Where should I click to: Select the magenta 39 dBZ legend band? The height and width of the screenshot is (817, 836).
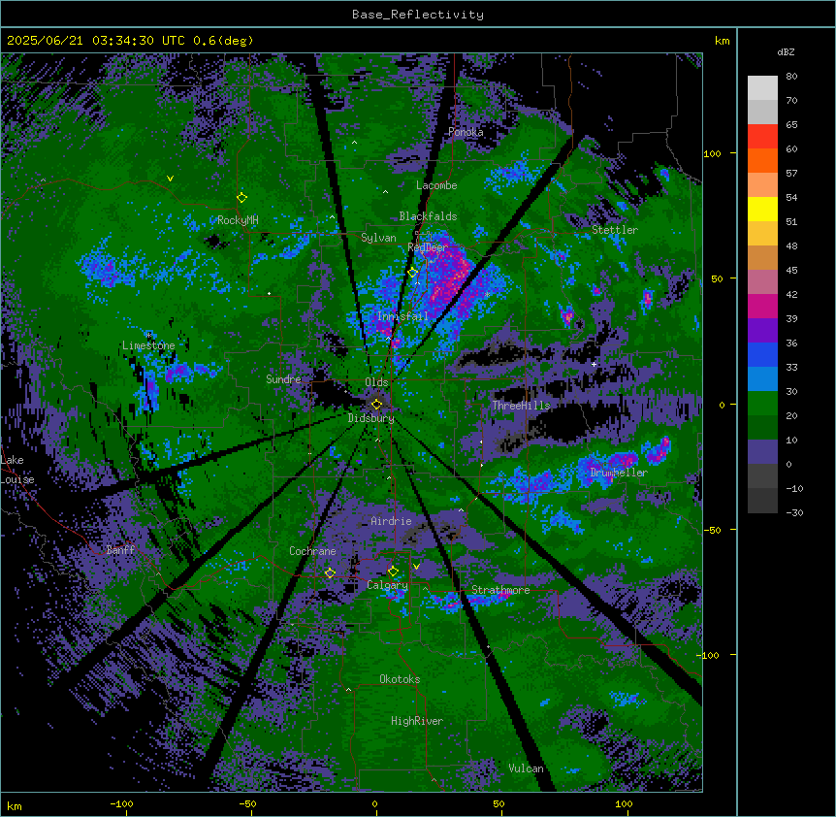(x=762, y=306)
